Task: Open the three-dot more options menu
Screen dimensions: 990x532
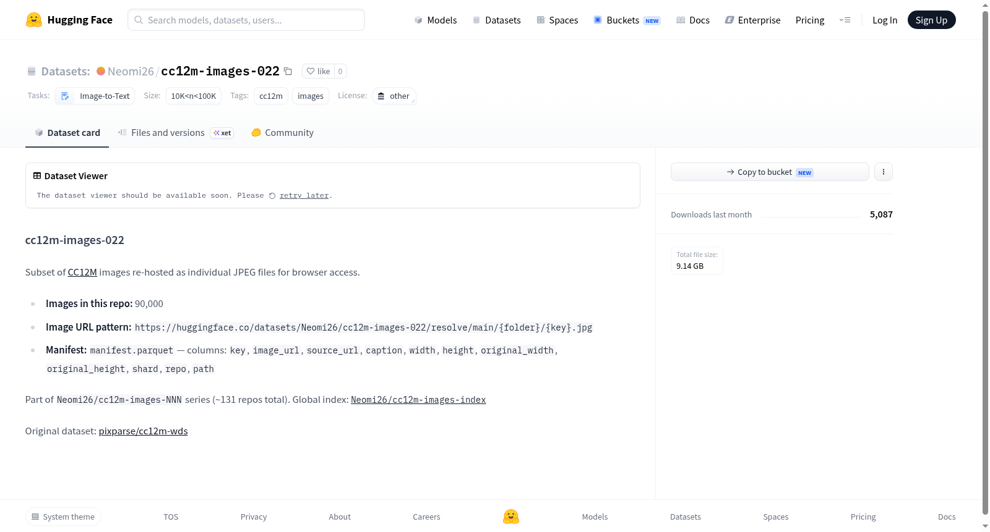Action: 884,172
